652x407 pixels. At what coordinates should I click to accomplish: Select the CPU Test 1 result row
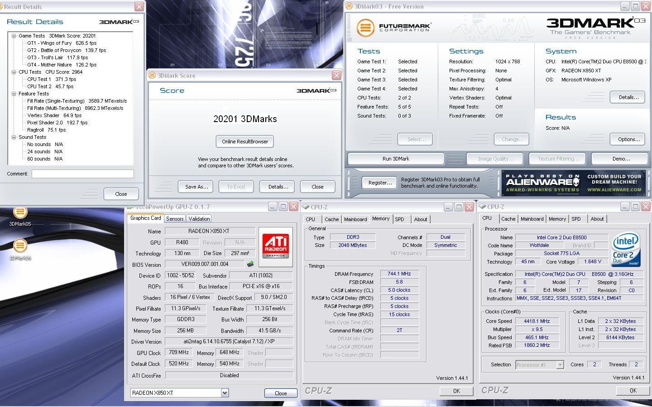click(x=52, y=79)
